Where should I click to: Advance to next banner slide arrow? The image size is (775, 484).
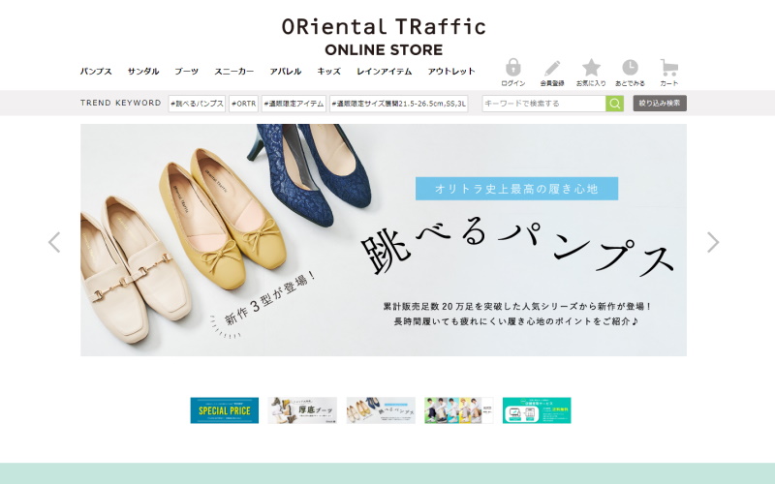(x=713, y=242)
